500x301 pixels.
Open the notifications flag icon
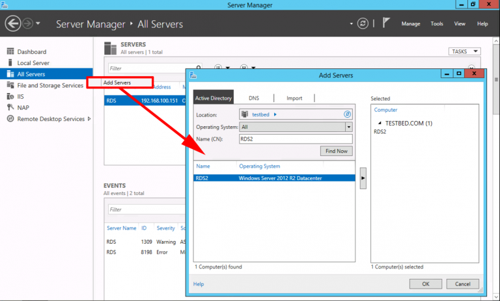click(386, 23)
